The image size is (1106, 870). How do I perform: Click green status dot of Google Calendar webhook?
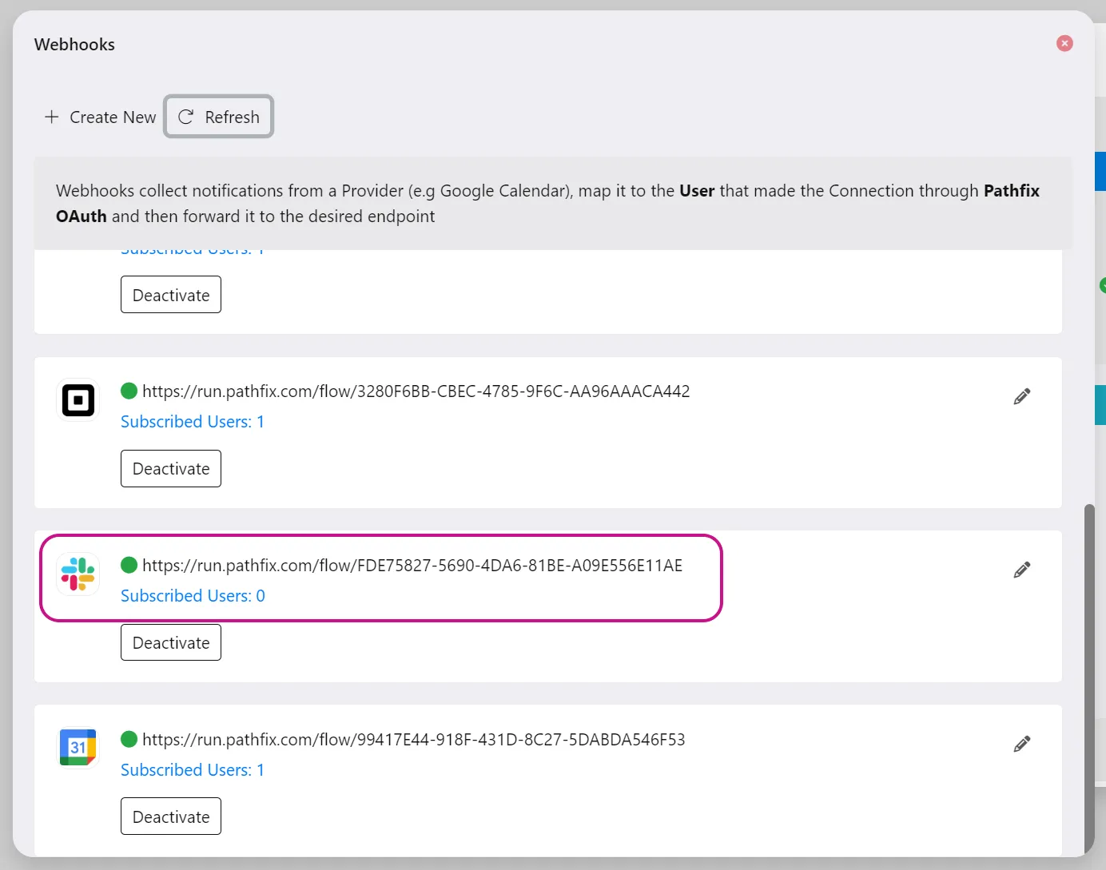tap(129, 739)
